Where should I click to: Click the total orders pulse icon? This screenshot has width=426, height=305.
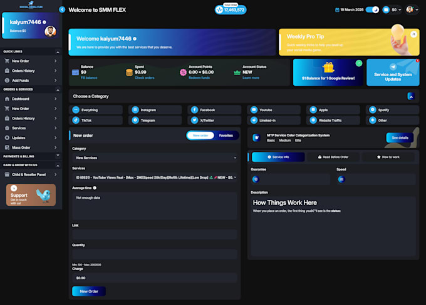(219, 10)
